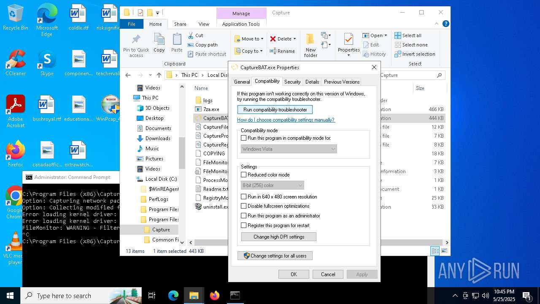Click the Cut icon in the ribbon
This screenshot has width=540, height=304.
tap(195, 35)
